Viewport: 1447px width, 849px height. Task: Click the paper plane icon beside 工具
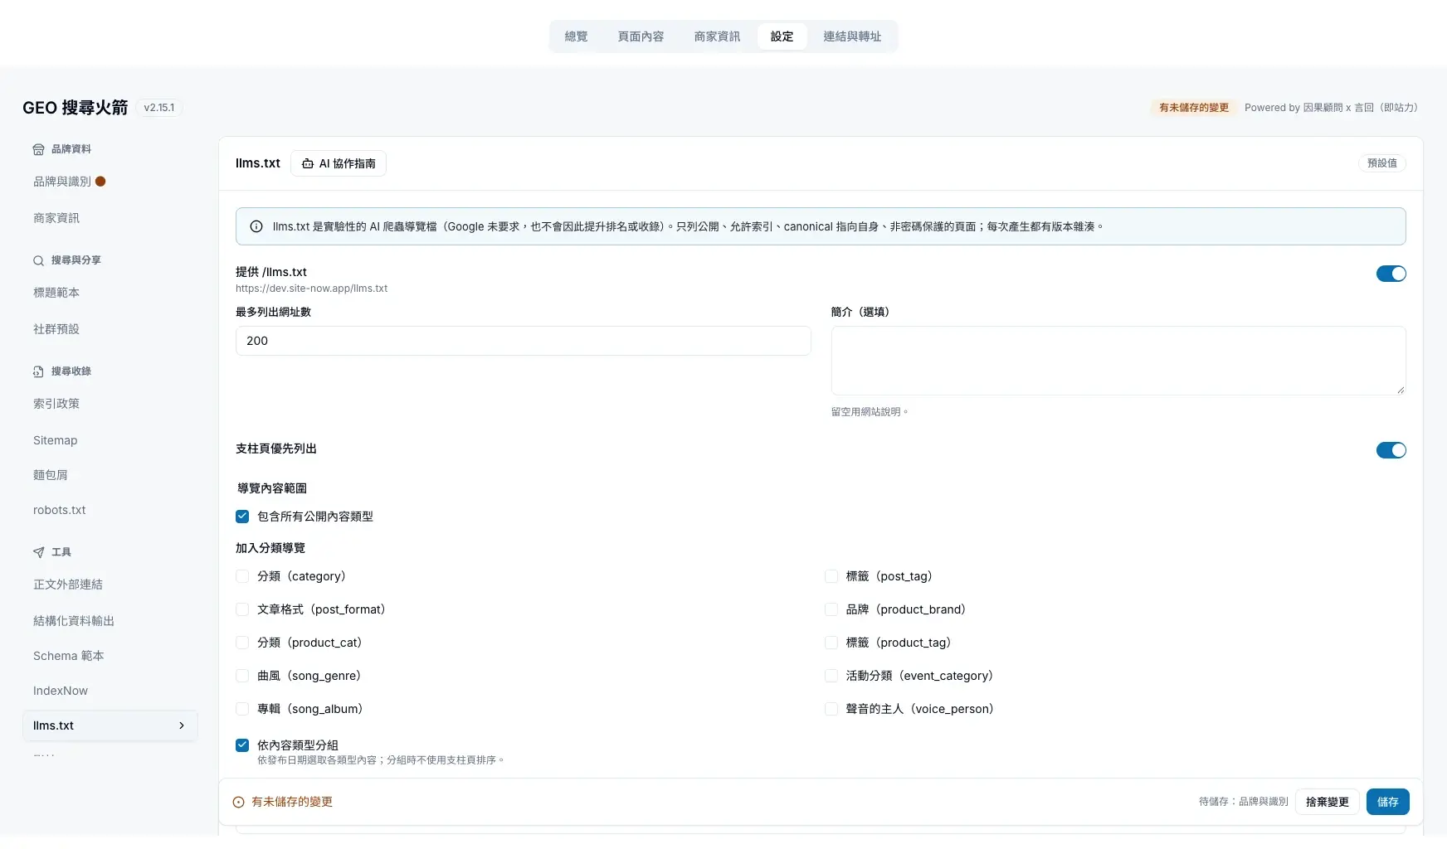point(38,552)
